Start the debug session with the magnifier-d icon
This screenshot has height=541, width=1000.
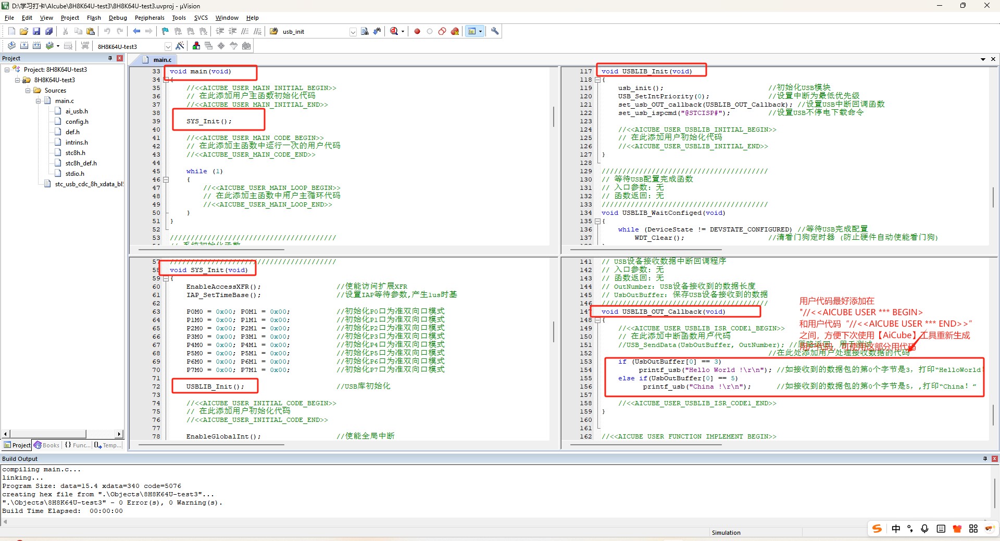(x=394, y=31)
